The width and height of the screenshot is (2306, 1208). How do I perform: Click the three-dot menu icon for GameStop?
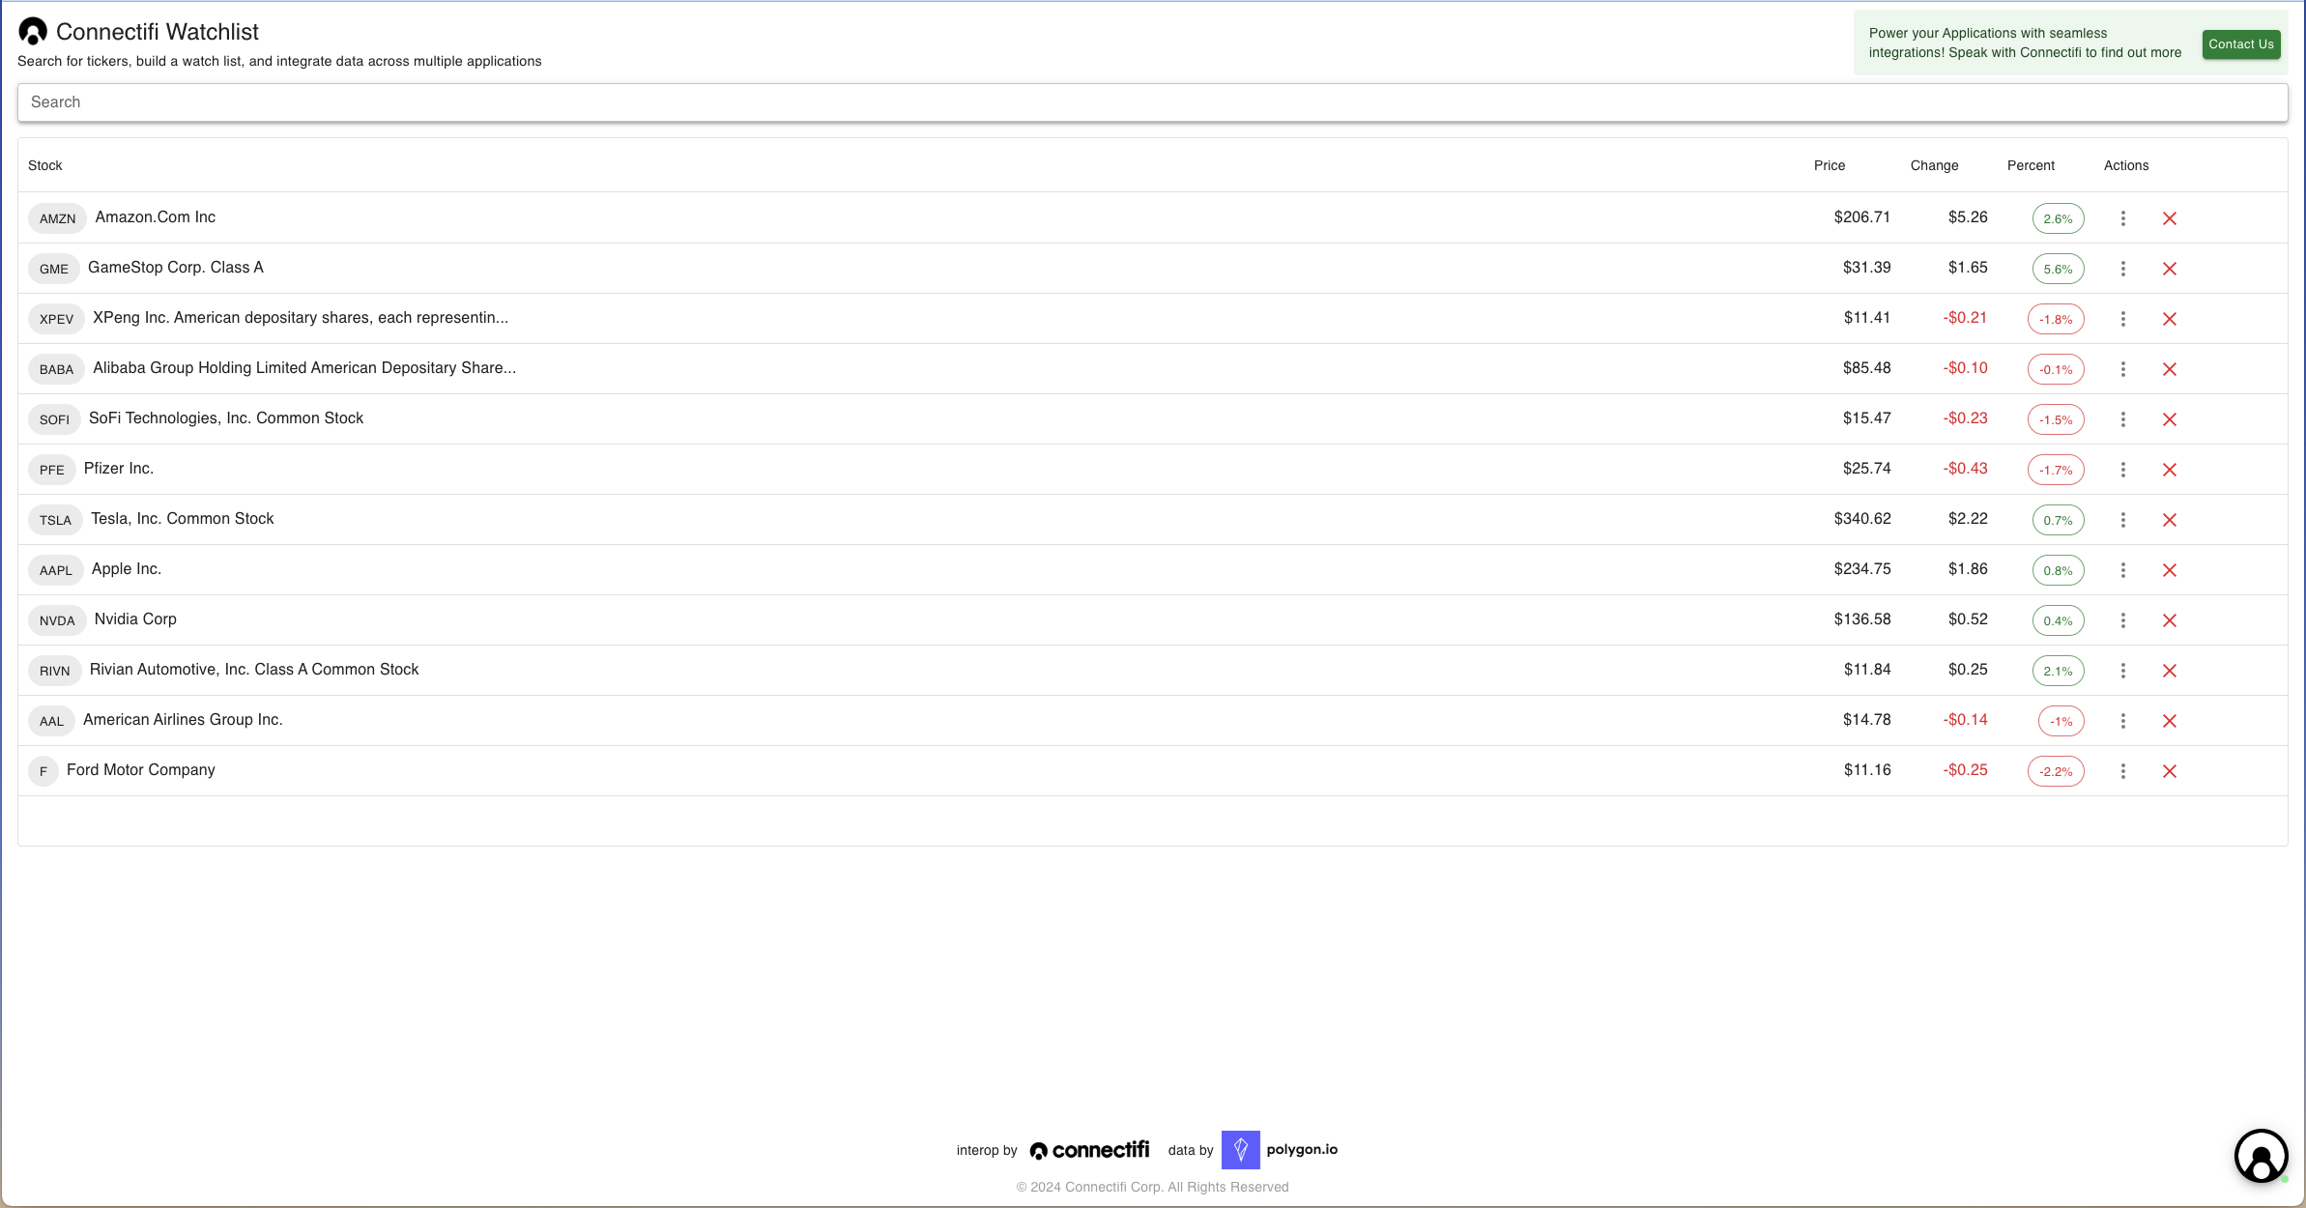[x=2123, y=269]
